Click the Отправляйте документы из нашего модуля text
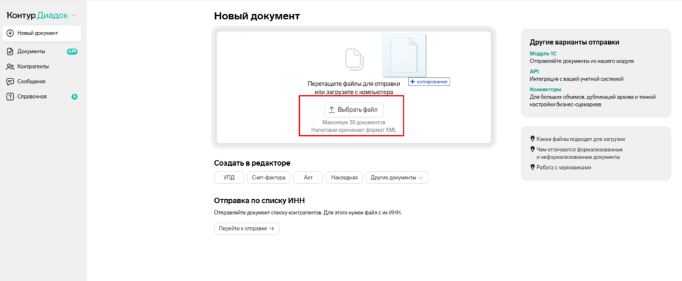The width and height of the screenshot is (682, 281). pos(581,61)
